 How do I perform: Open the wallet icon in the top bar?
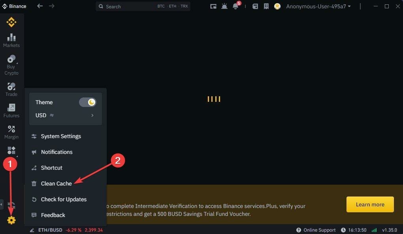(x=255, y=6)
